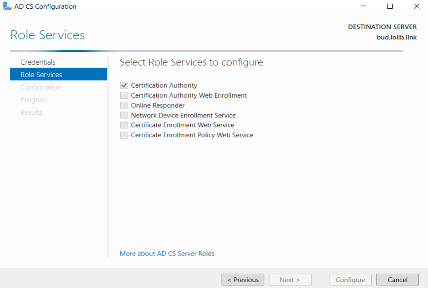Image resolution: width=428 pixels, height=288 pixels.
Task: Select Certificate Enrollment Web Service checkbox
Action: [124, 125]
